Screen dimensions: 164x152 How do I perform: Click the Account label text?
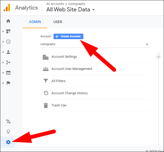pos(46,36)
